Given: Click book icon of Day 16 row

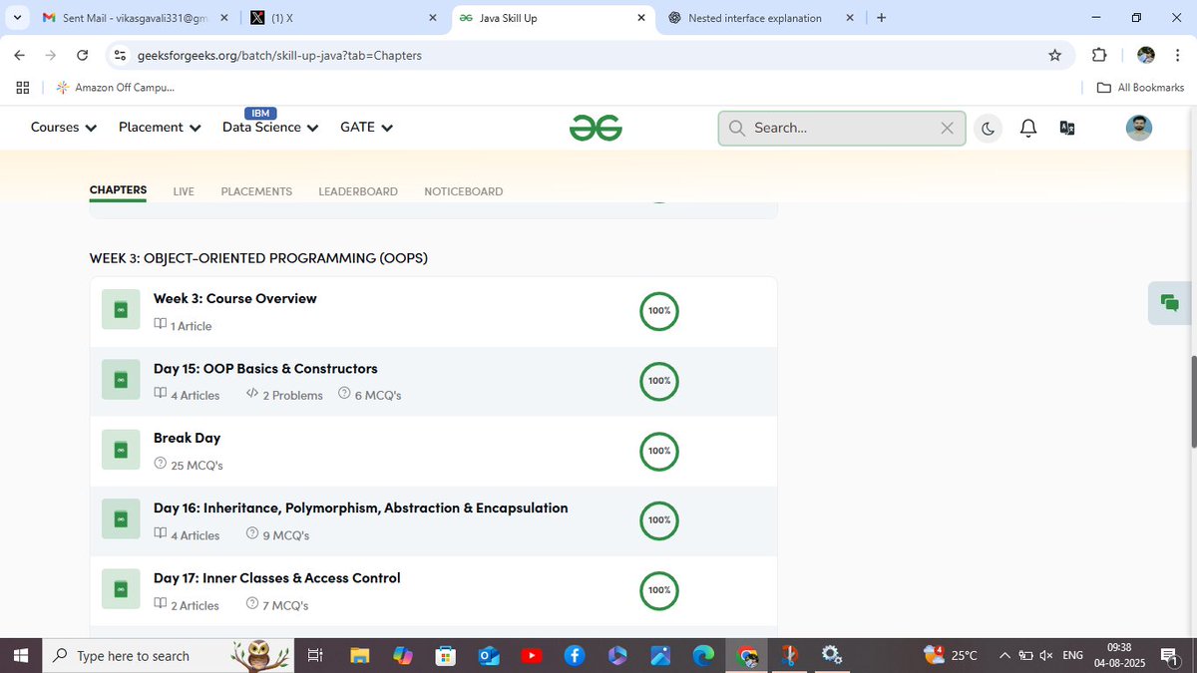Looking at the screenshot, I should click(121, 519).
